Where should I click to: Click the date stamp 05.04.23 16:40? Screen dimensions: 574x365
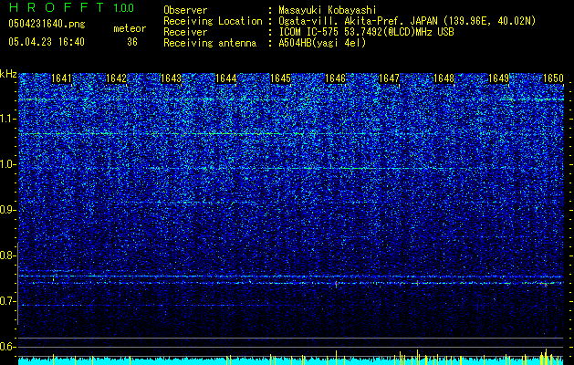(47, 42)
